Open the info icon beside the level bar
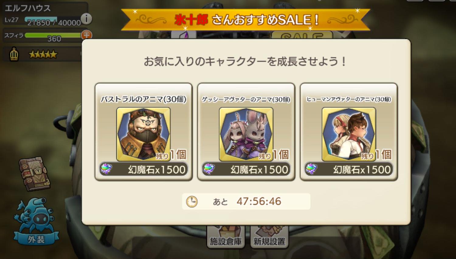The width and height of the screenshot is (456, 259). point(86,19)
